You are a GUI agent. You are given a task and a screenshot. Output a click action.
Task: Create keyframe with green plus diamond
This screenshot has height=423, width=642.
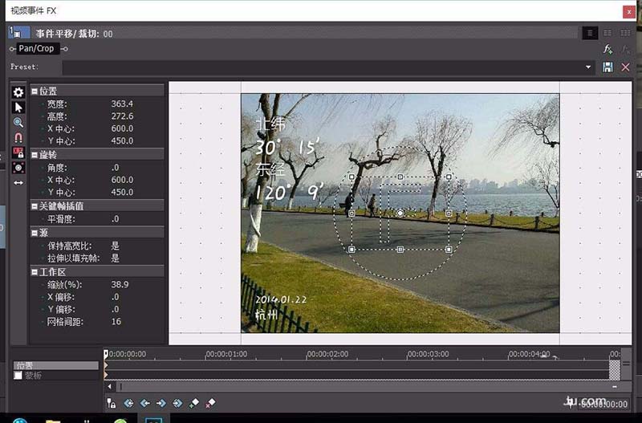(x=194, y=404)
